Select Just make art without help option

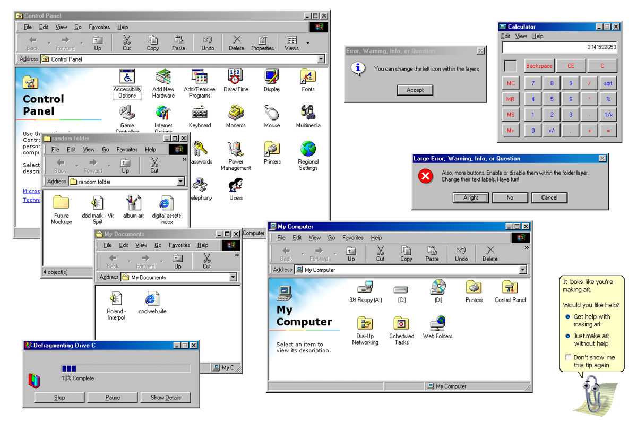coord(567,336)
